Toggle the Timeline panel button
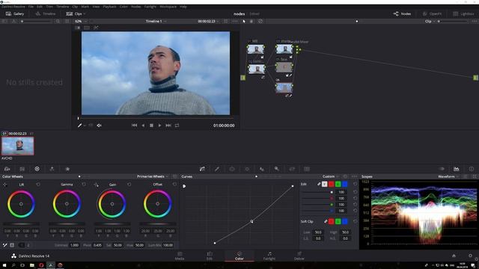This screenshot has height=269, width=479. [45, 13]
